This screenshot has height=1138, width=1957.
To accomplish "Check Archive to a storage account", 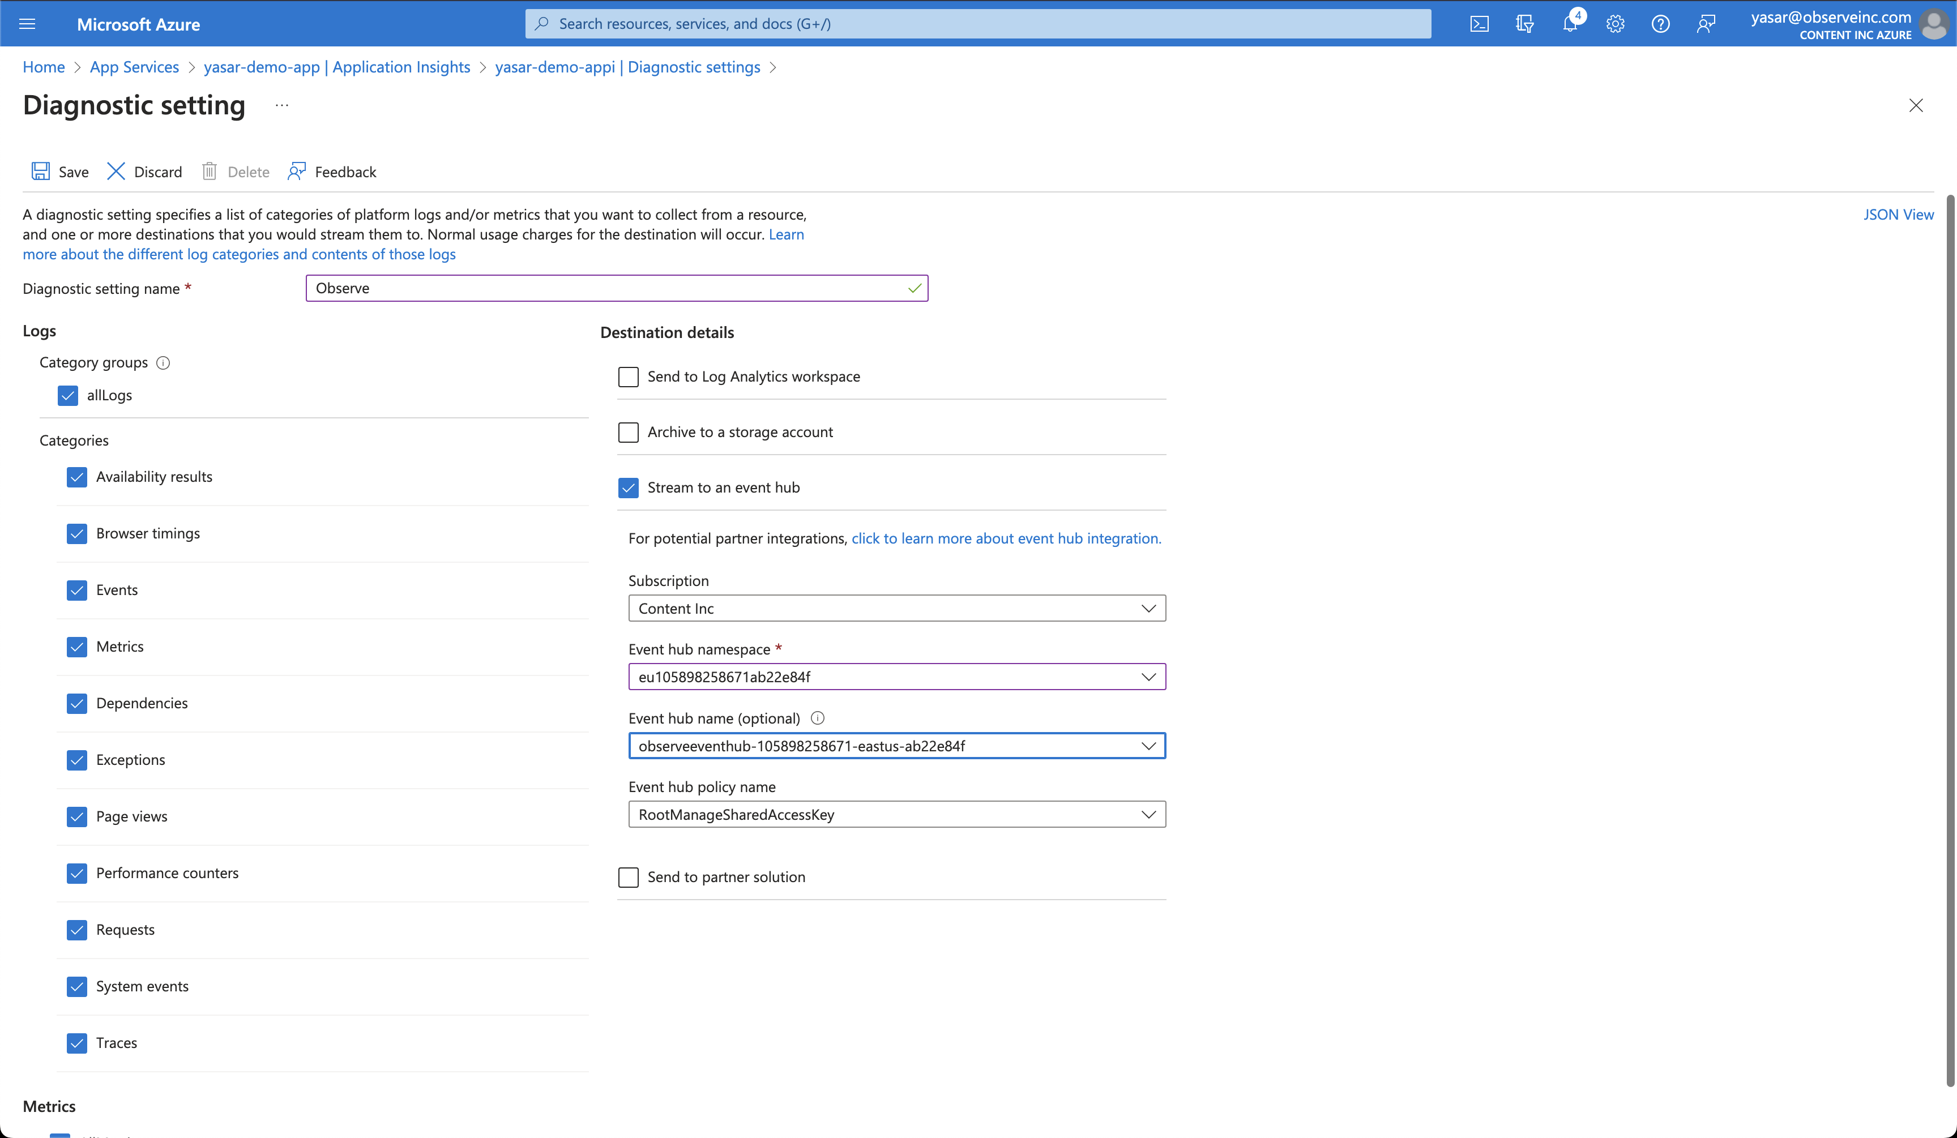I will point(628,433).
